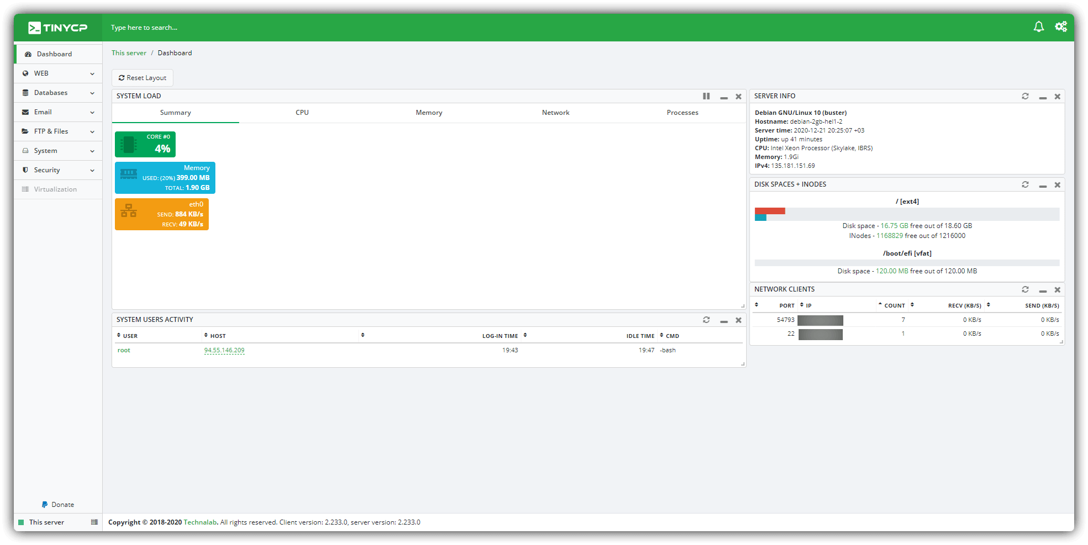This screenshot has height=545, width=1088.
Task: Minimize the Server Info panel
Action: pos(1043,97)
